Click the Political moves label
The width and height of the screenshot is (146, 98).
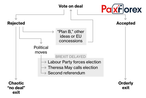coord(41,50)
